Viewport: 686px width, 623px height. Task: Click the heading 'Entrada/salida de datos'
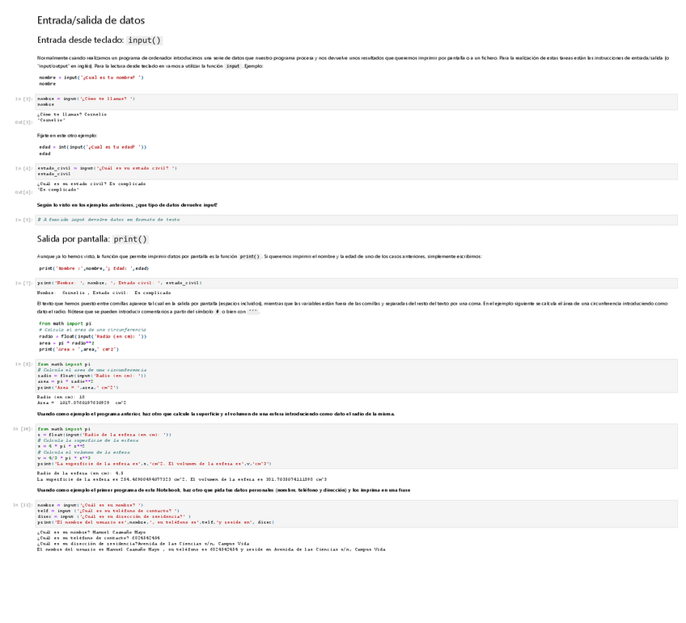click(91, 20)
